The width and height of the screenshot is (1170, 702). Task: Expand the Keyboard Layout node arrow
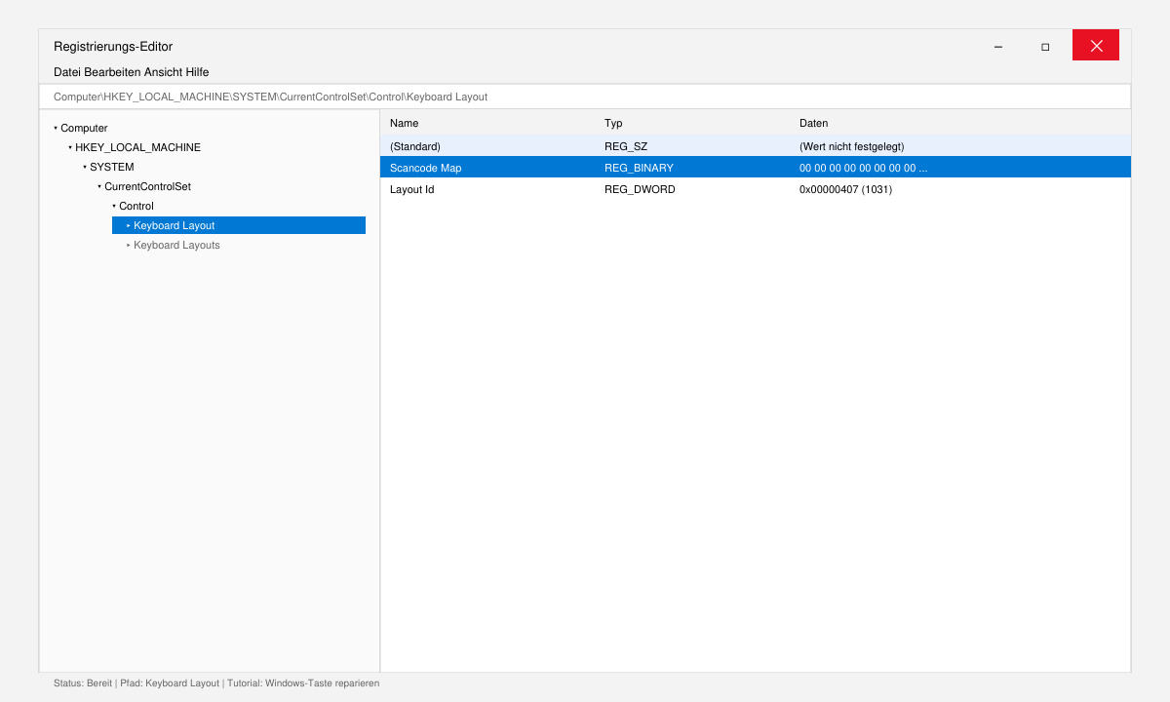tap(129, 225)
